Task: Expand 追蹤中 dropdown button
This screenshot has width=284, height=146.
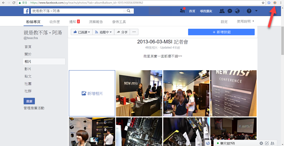Action: (103, 32)
